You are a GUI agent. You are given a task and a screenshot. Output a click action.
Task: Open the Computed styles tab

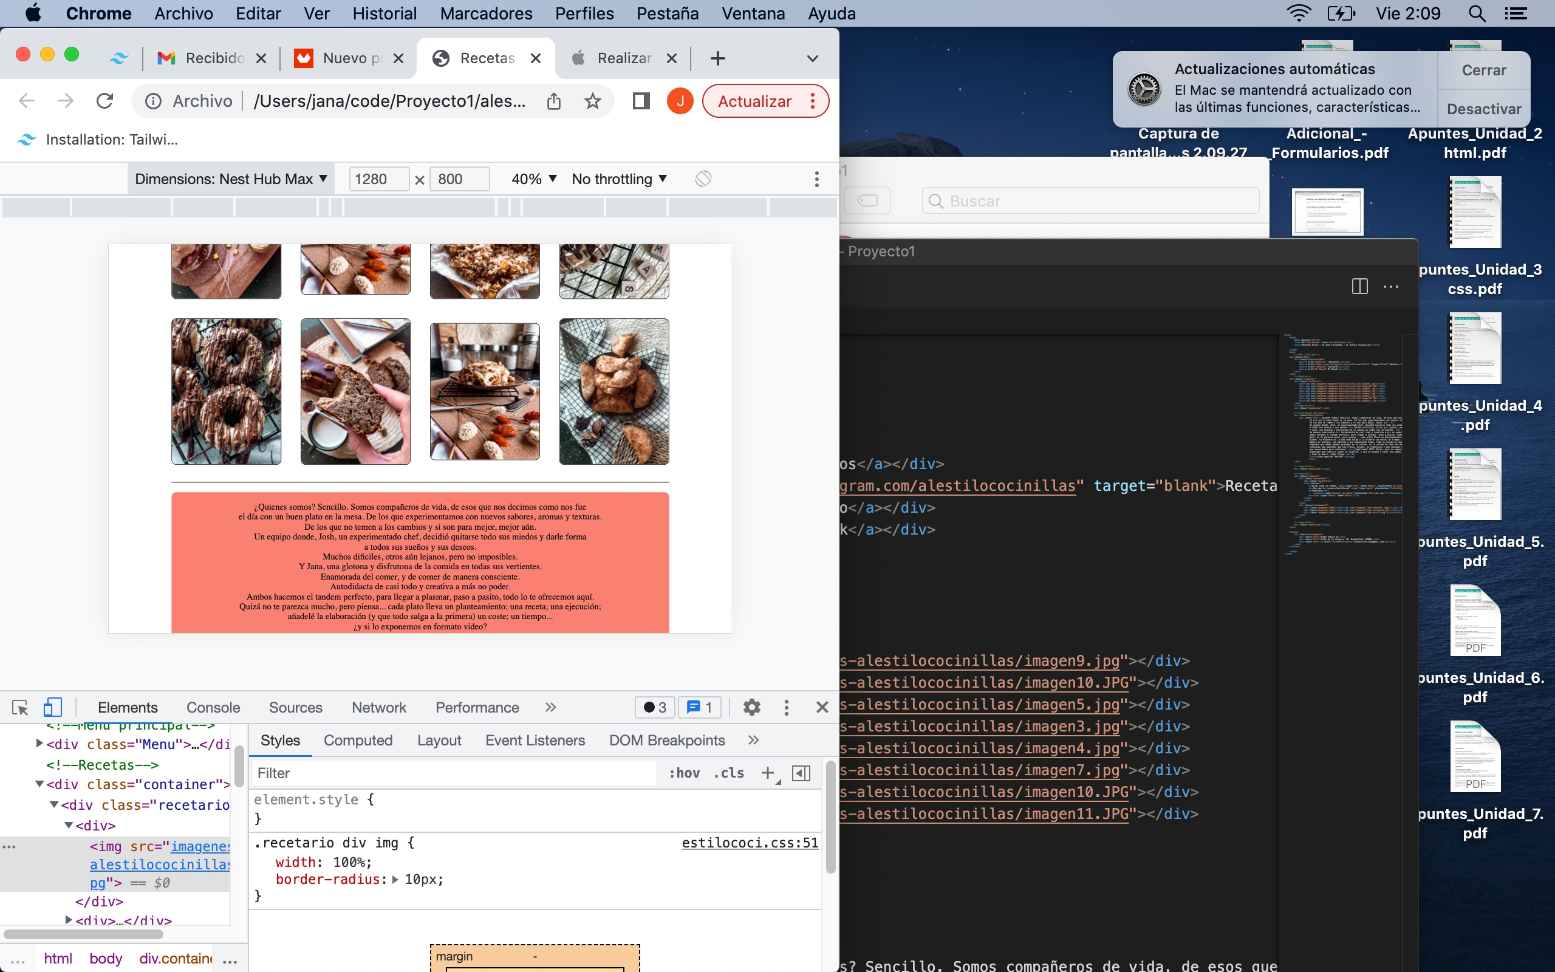(x=358, y=740)
